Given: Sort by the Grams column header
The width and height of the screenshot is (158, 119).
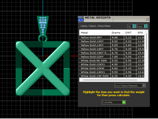Looking at the screenshot, I should click(117, 33).
